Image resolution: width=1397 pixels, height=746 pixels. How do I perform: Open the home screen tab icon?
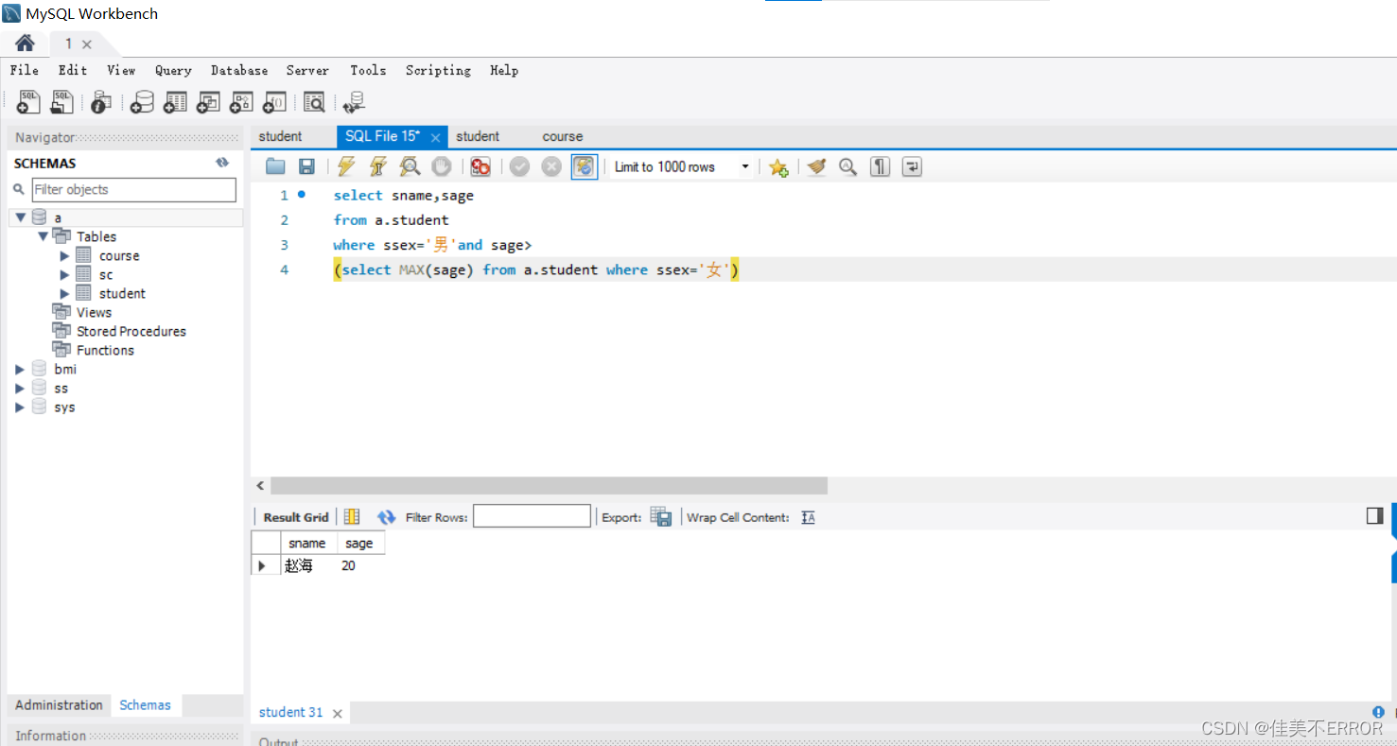pyautogui.click(x=25, y=43)
